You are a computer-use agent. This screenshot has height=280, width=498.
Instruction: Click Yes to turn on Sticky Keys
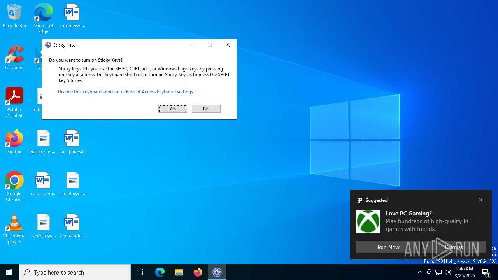(173, 108)
